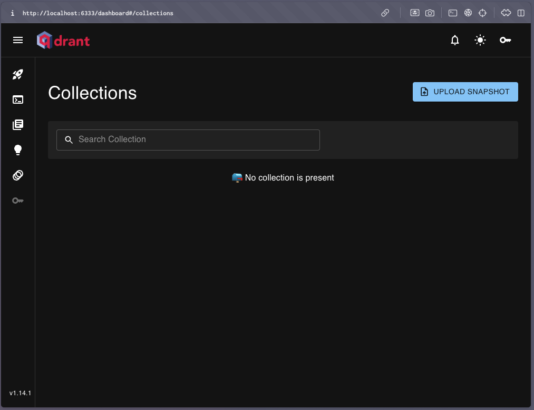Click the browser copy link icon
Viewport: 534px width, 410px height.
[x=385, y=13]
